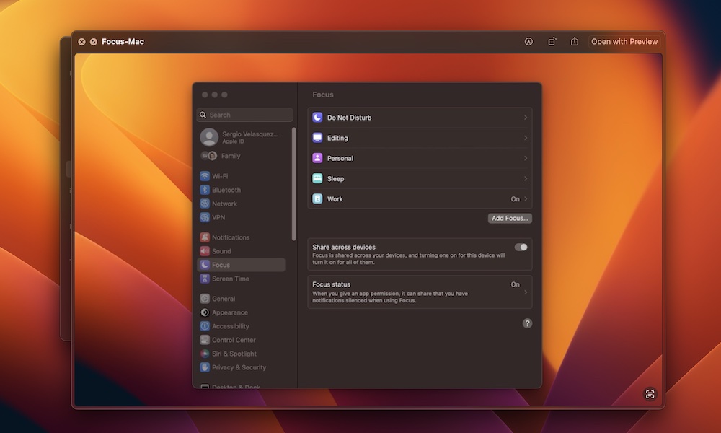The height and width of the screenshot is (433, 721).
Task: Click Share across devices heading text
Action: pos(344,247)
